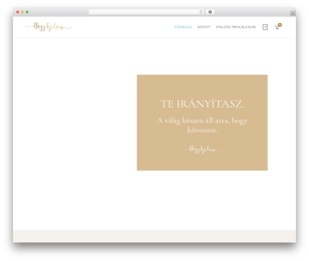
Task: Click the round icon beside the address bar
Action: pos(210,12)
